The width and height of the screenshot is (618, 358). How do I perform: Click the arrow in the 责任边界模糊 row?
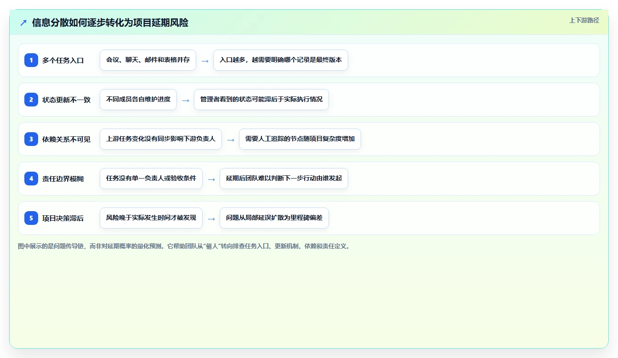(211, 179)
